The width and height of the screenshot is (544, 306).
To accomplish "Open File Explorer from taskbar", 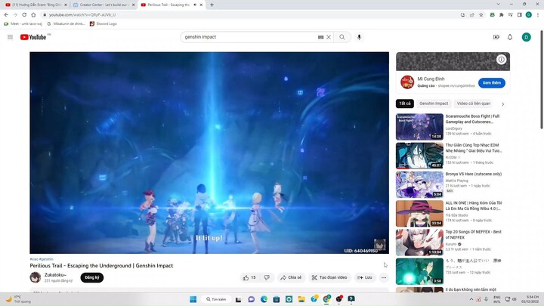I will (301, 299).
